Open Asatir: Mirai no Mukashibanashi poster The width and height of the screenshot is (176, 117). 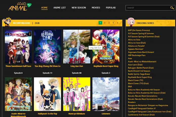click(18, 94)
